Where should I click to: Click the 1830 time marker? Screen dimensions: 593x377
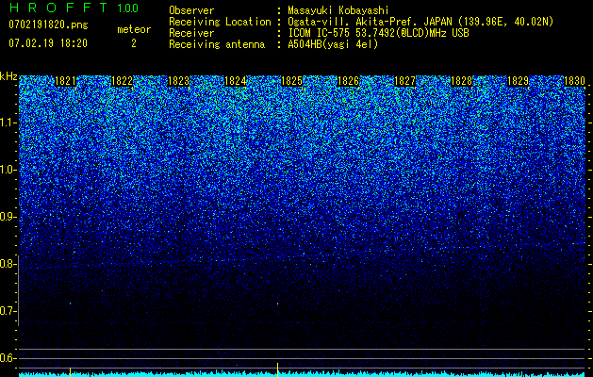[x=575, y=81]
